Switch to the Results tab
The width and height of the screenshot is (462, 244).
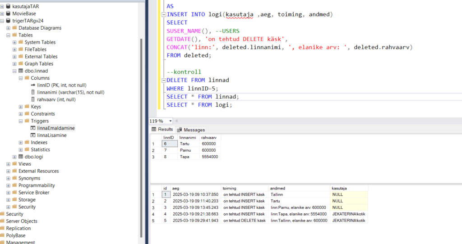coord(162,129)
